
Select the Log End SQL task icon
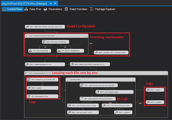pyautogui.click(x=148, y=90)
